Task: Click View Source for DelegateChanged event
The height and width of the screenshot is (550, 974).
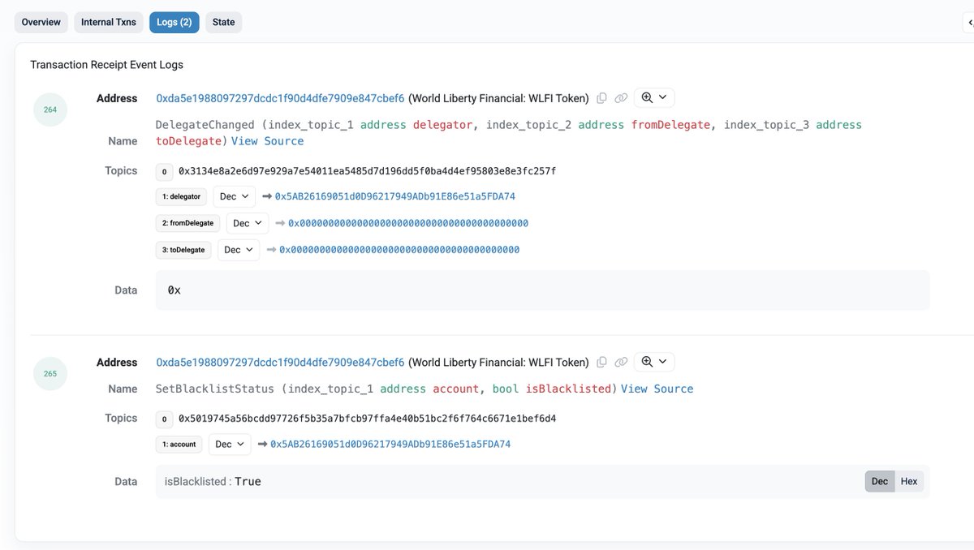Action: (268, 141)
